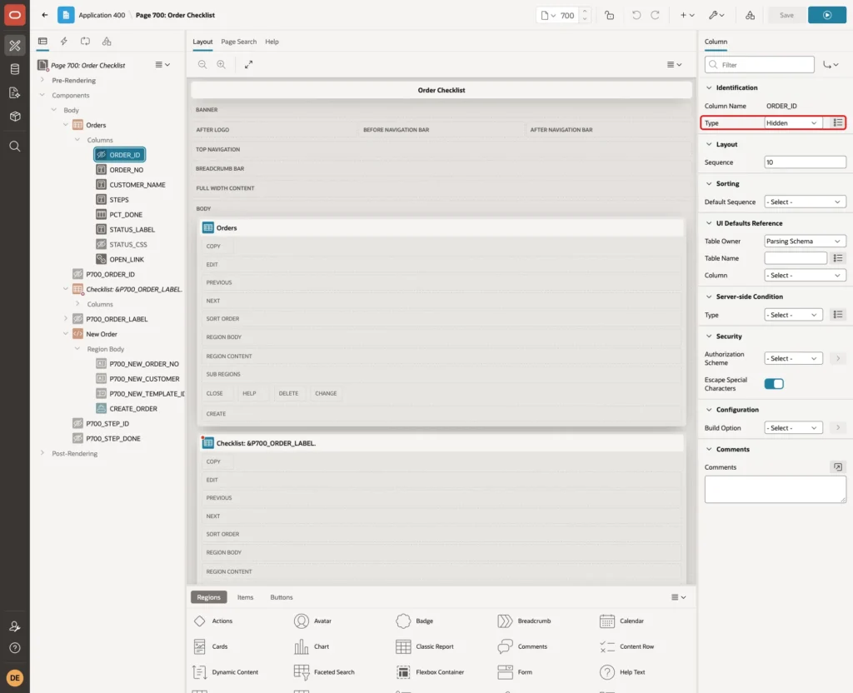This screenshot has width=853, height=693.
Task: Open the column Type dropdown set to Hidden
Action: point(791,123)
